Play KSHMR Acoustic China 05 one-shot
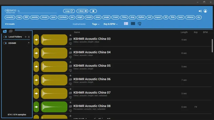 point(36,67)
